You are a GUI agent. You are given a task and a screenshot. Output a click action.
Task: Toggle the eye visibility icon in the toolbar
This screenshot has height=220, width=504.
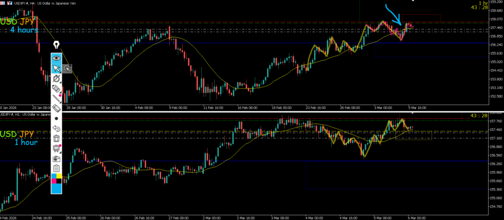(x=57, y=58)
